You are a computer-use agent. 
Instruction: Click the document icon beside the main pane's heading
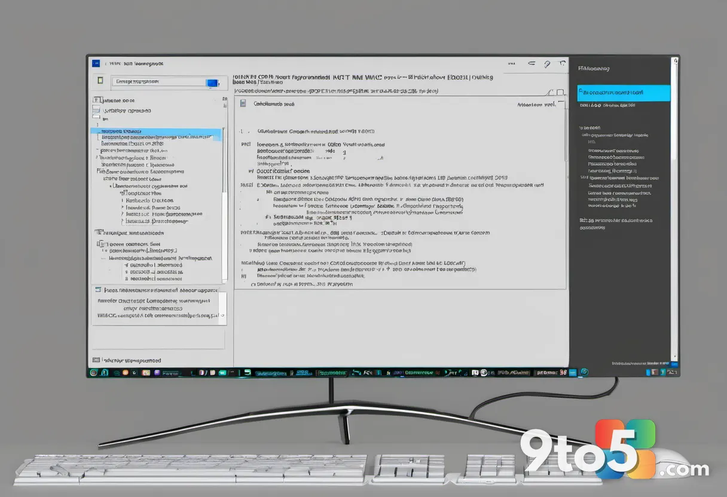(x=243, y=103)
